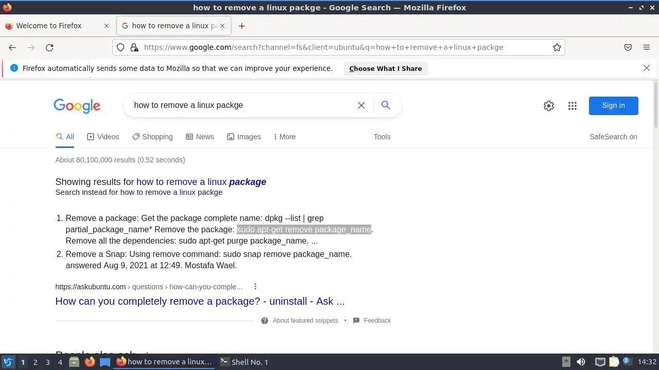The height and width of the screenshot is (370, 659).
Task: Click the eject tray icon
Action: [x=566, y=362]
